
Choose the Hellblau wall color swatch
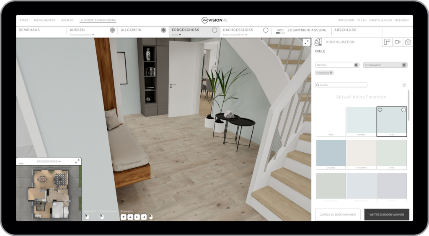[x=361, y=121]
